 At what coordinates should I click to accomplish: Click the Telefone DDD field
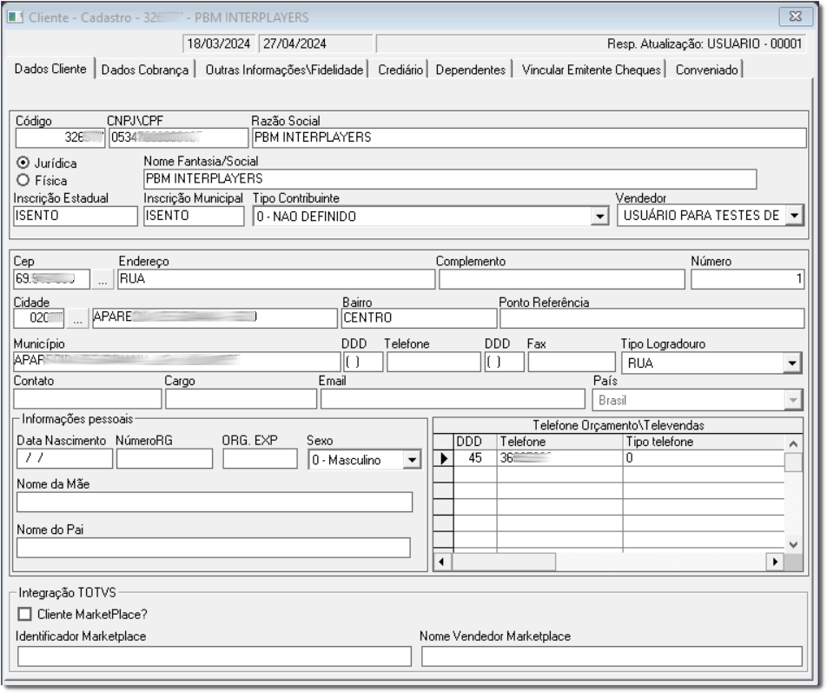pos(363,362)
